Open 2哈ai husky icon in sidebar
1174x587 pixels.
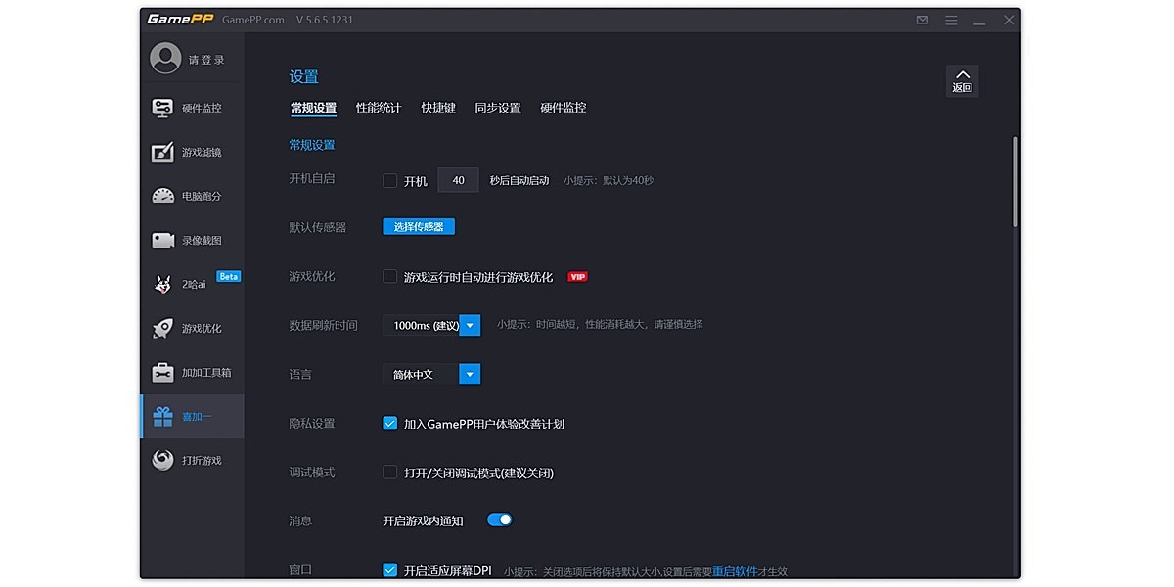(x=162, y=284)
